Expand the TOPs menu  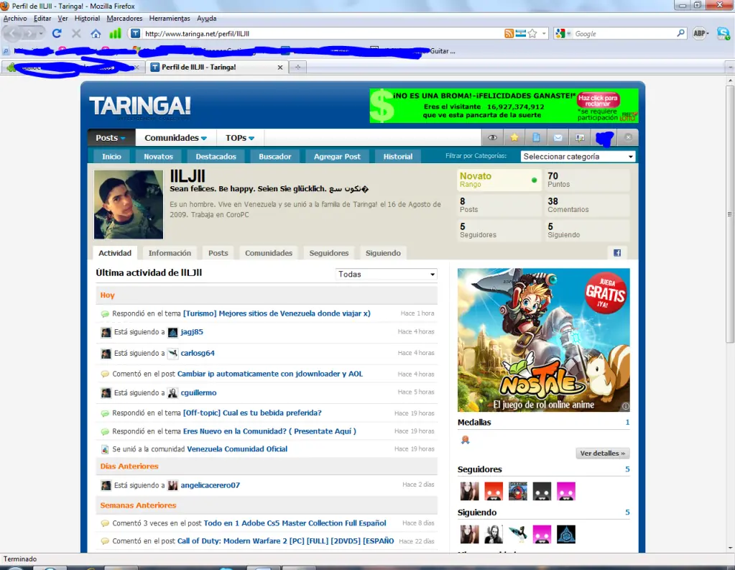click(240, 138)
